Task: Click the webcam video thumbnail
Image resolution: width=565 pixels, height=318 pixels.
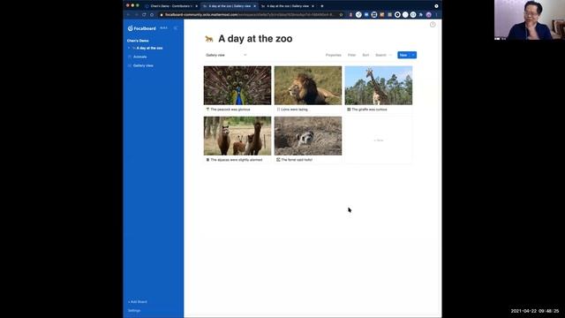Action: pos(530,19)
